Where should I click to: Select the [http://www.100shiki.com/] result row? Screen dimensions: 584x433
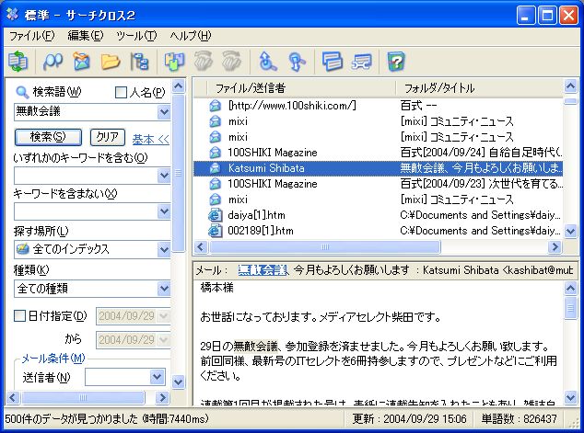pos(378,106)
